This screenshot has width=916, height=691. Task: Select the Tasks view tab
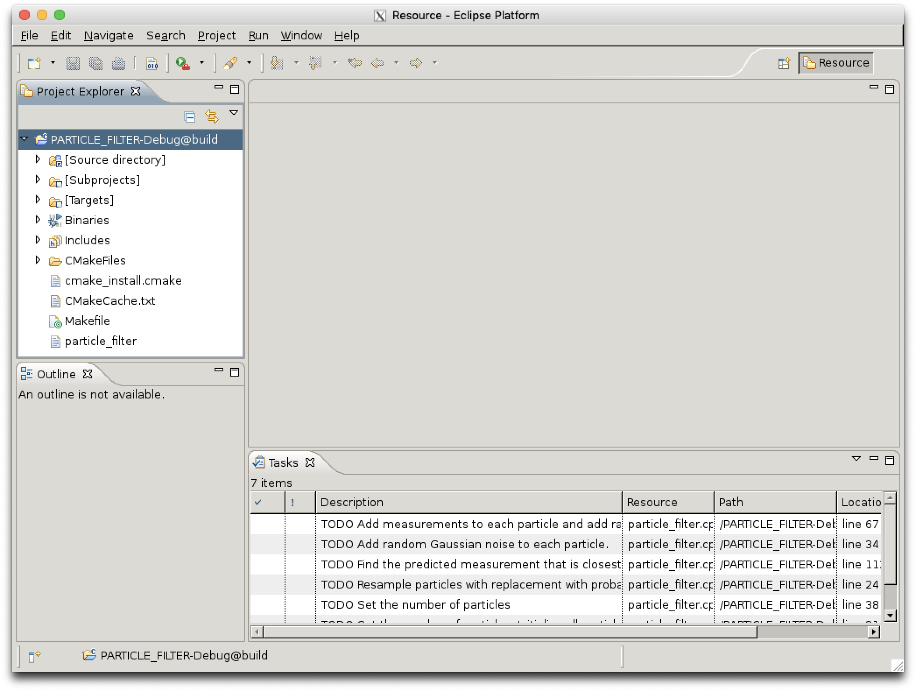[x=283, y=463]
